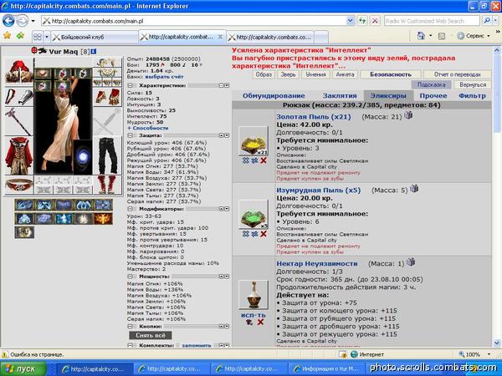
Task: Open the Сервис toolbar dropdown
Action: pos(489,36)
